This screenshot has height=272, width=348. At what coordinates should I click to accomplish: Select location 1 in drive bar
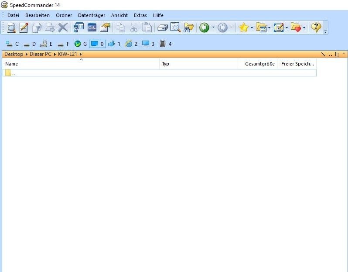point(114,44)
